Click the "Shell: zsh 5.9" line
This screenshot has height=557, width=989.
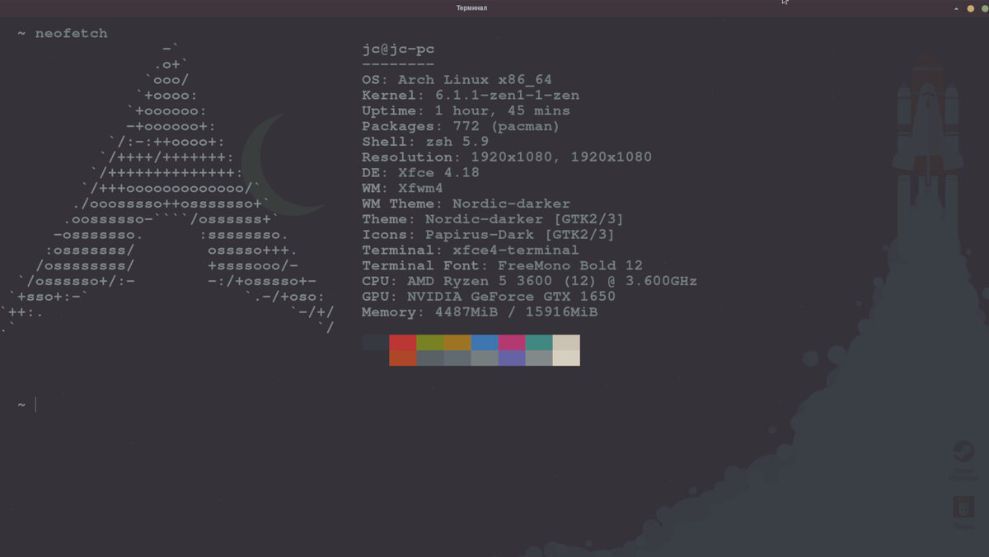pos(425,142)
